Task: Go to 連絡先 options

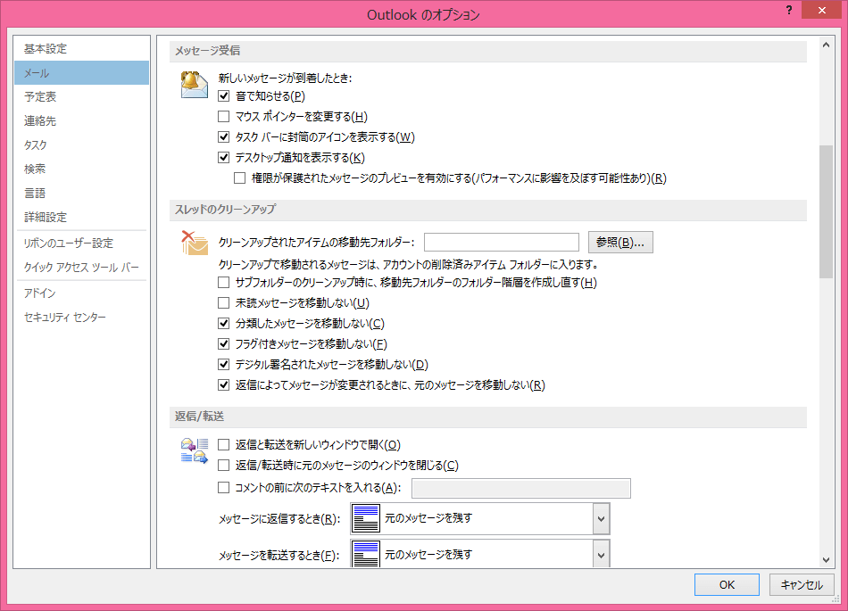Action: pos(81,121)
